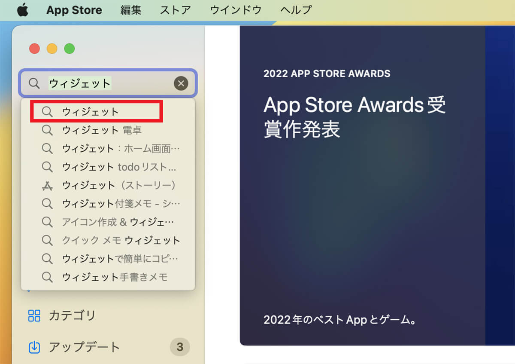
Task: Select the suggestion ウィジェット付箋メモ
Action: pos(108,204)
